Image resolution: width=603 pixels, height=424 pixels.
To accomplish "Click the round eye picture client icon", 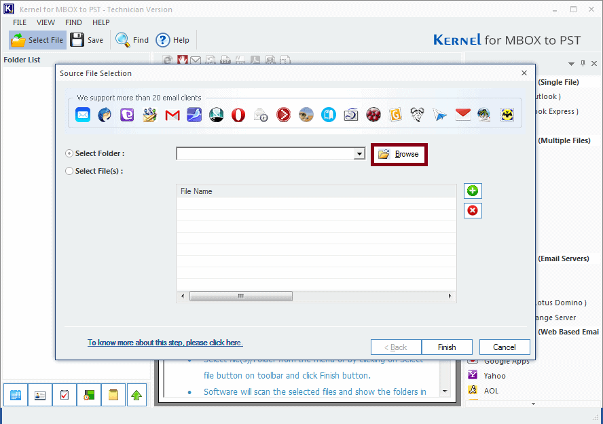I will tap(306, 115).
